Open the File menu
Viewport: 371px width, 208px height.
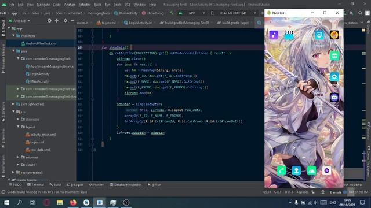[x=12, y=5]
